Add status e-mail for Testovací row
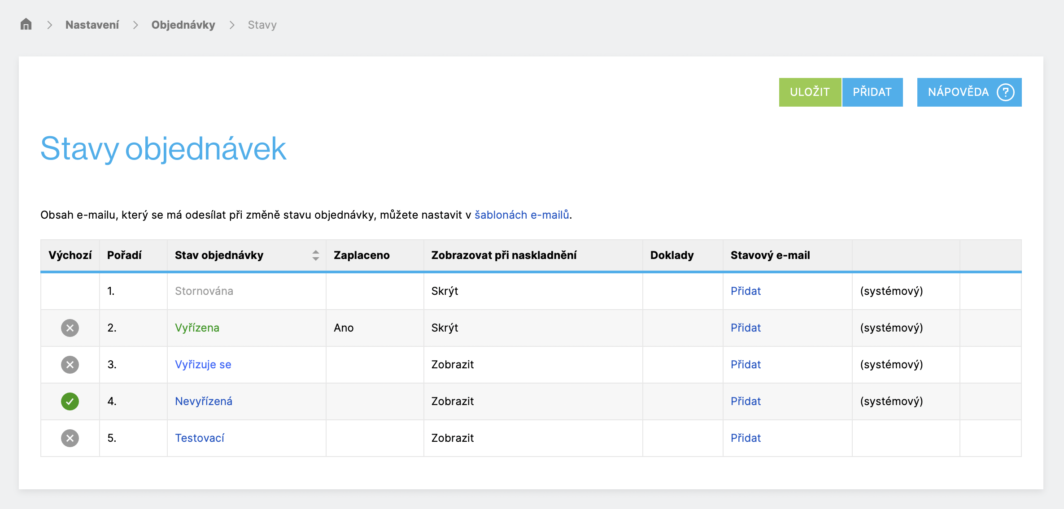The image size is (1064, 509). pyautogui.click(x=746, y=438)
